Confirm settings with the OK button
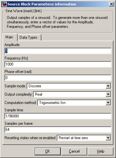Viewport: 116px width, 158px height. click(48, 151)
